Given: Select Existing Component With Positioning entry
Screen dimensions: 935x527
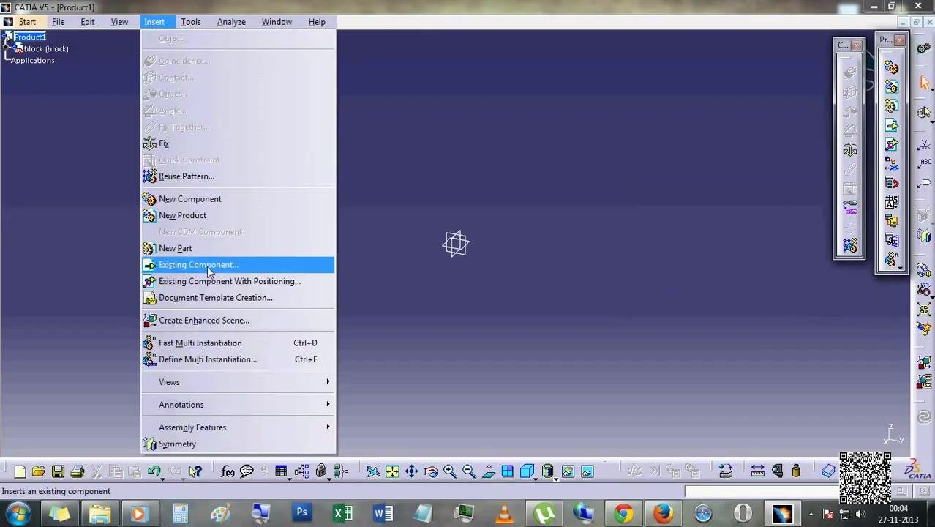Looking at the screenshot, I should click(238, 281).
